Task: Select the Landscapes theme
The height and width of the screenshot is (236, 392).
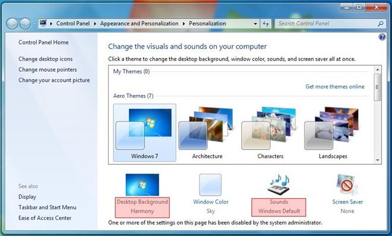Action: pyautogui.click(x=333, y=133)
